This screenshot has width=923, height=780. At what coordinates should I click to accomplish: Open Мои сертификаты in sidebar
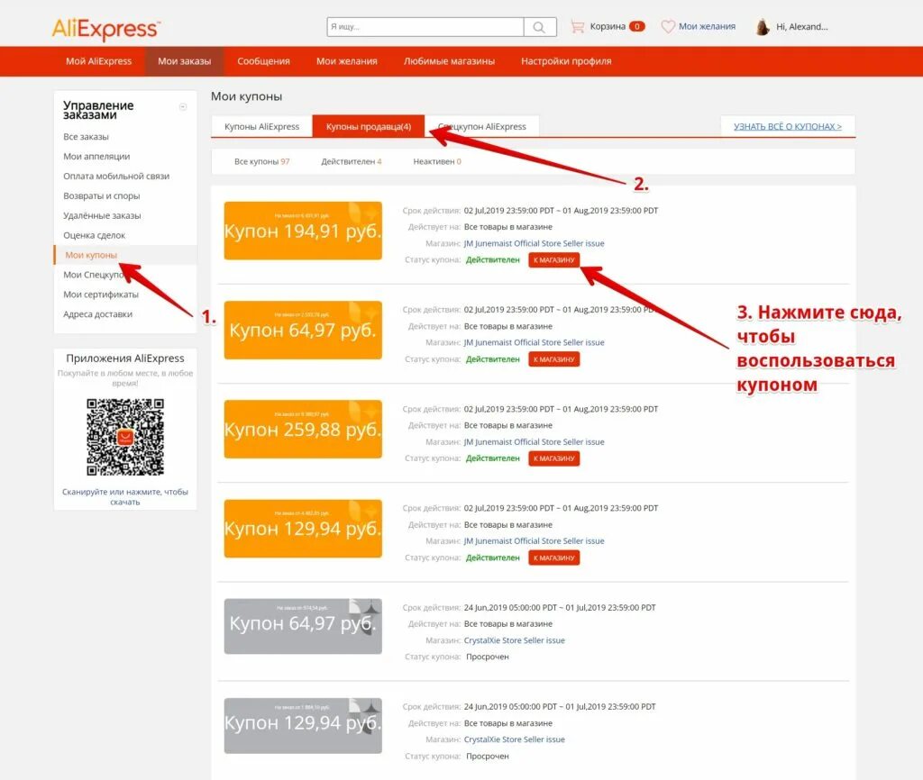pos(101,295)
